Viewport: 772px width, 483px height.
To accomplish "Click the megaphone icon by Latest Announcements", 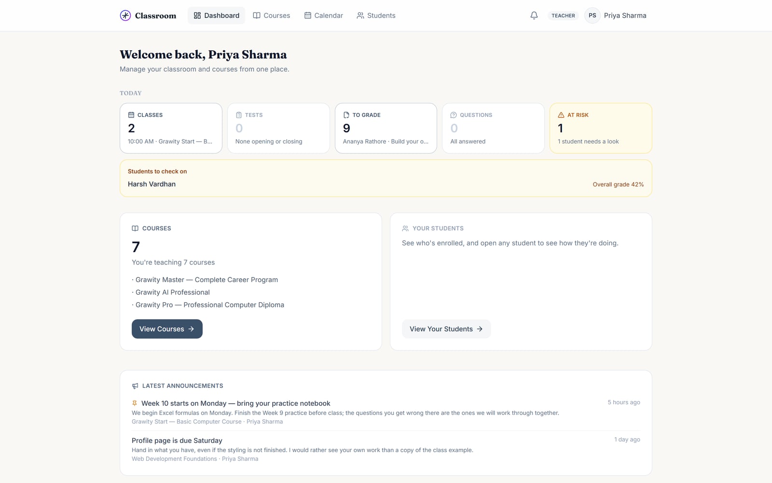I will tap(135, 386).
